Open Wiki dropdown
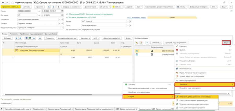The width and height of the screenshot is (235, 111). point(214,7)
